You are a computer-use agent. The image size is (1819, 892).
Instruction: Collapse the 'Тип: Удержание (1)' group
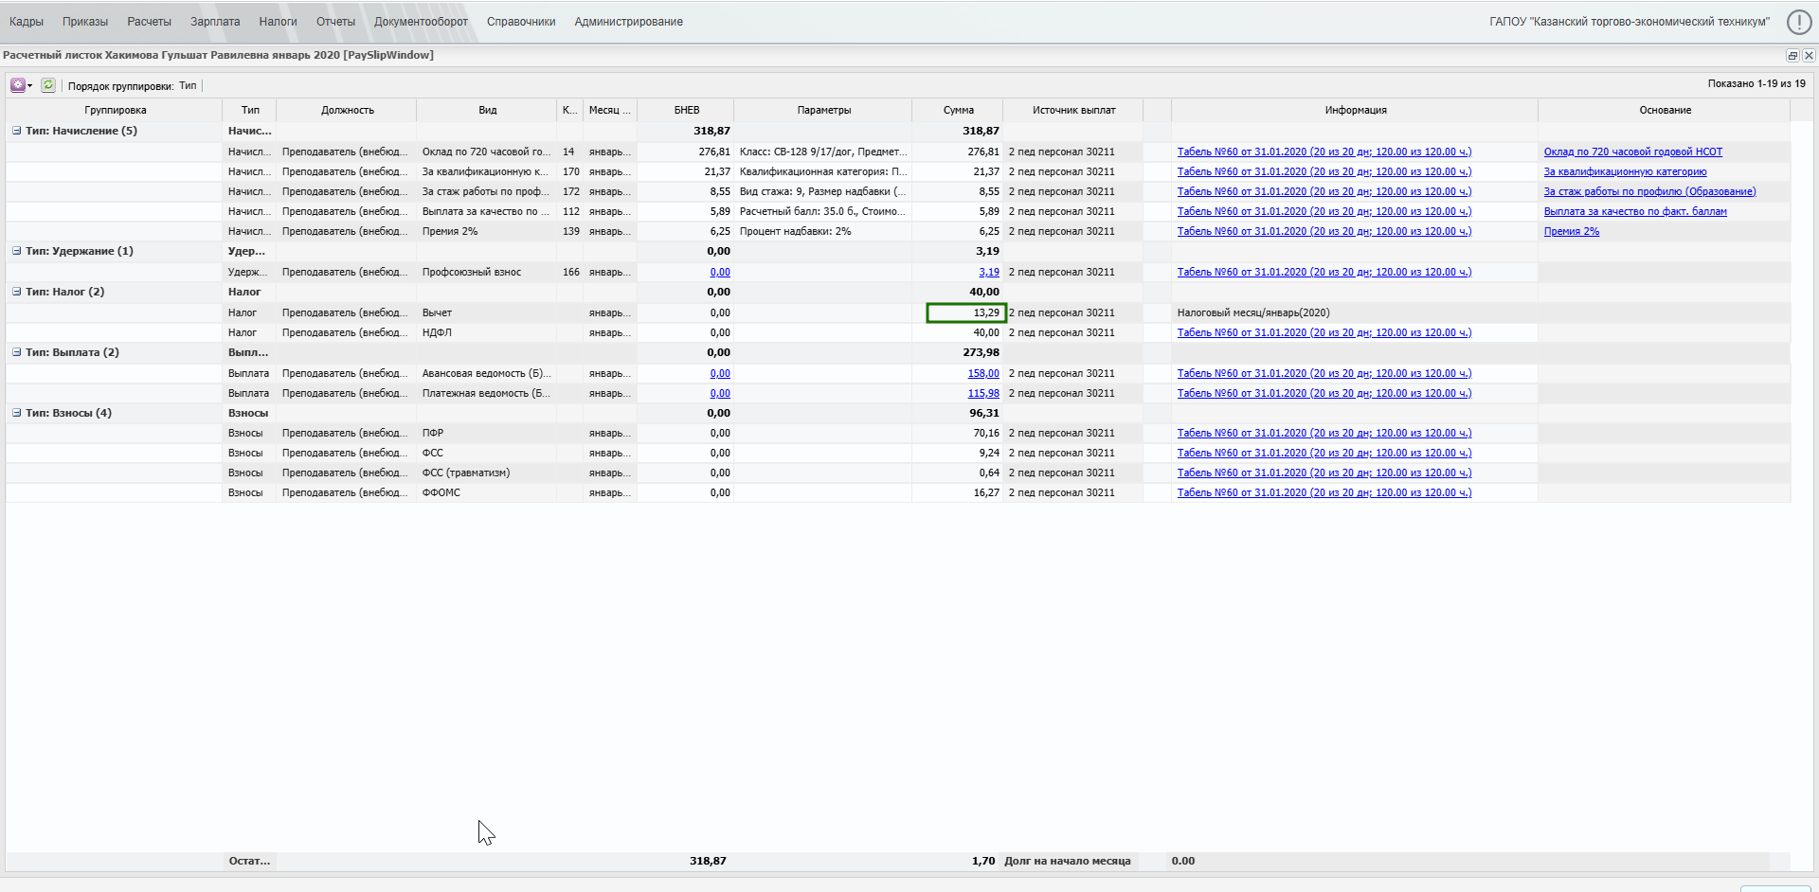click(16, 251)
